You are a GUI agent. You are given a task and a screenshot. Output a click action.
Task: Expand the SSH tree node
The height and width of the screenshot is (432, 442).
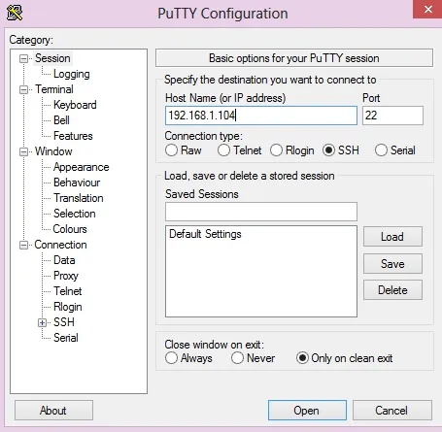(42, 322)
